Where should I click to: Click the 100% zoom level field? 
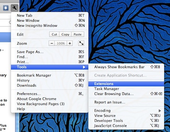(x=61, y=43)
